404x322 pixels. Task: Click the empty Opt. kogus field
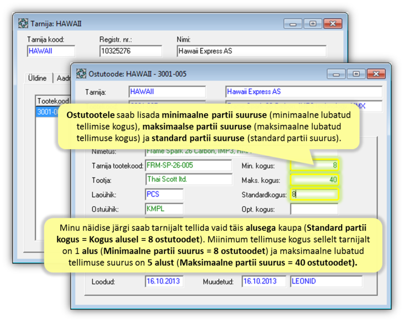pyautogui.click(x=314, y=209)
